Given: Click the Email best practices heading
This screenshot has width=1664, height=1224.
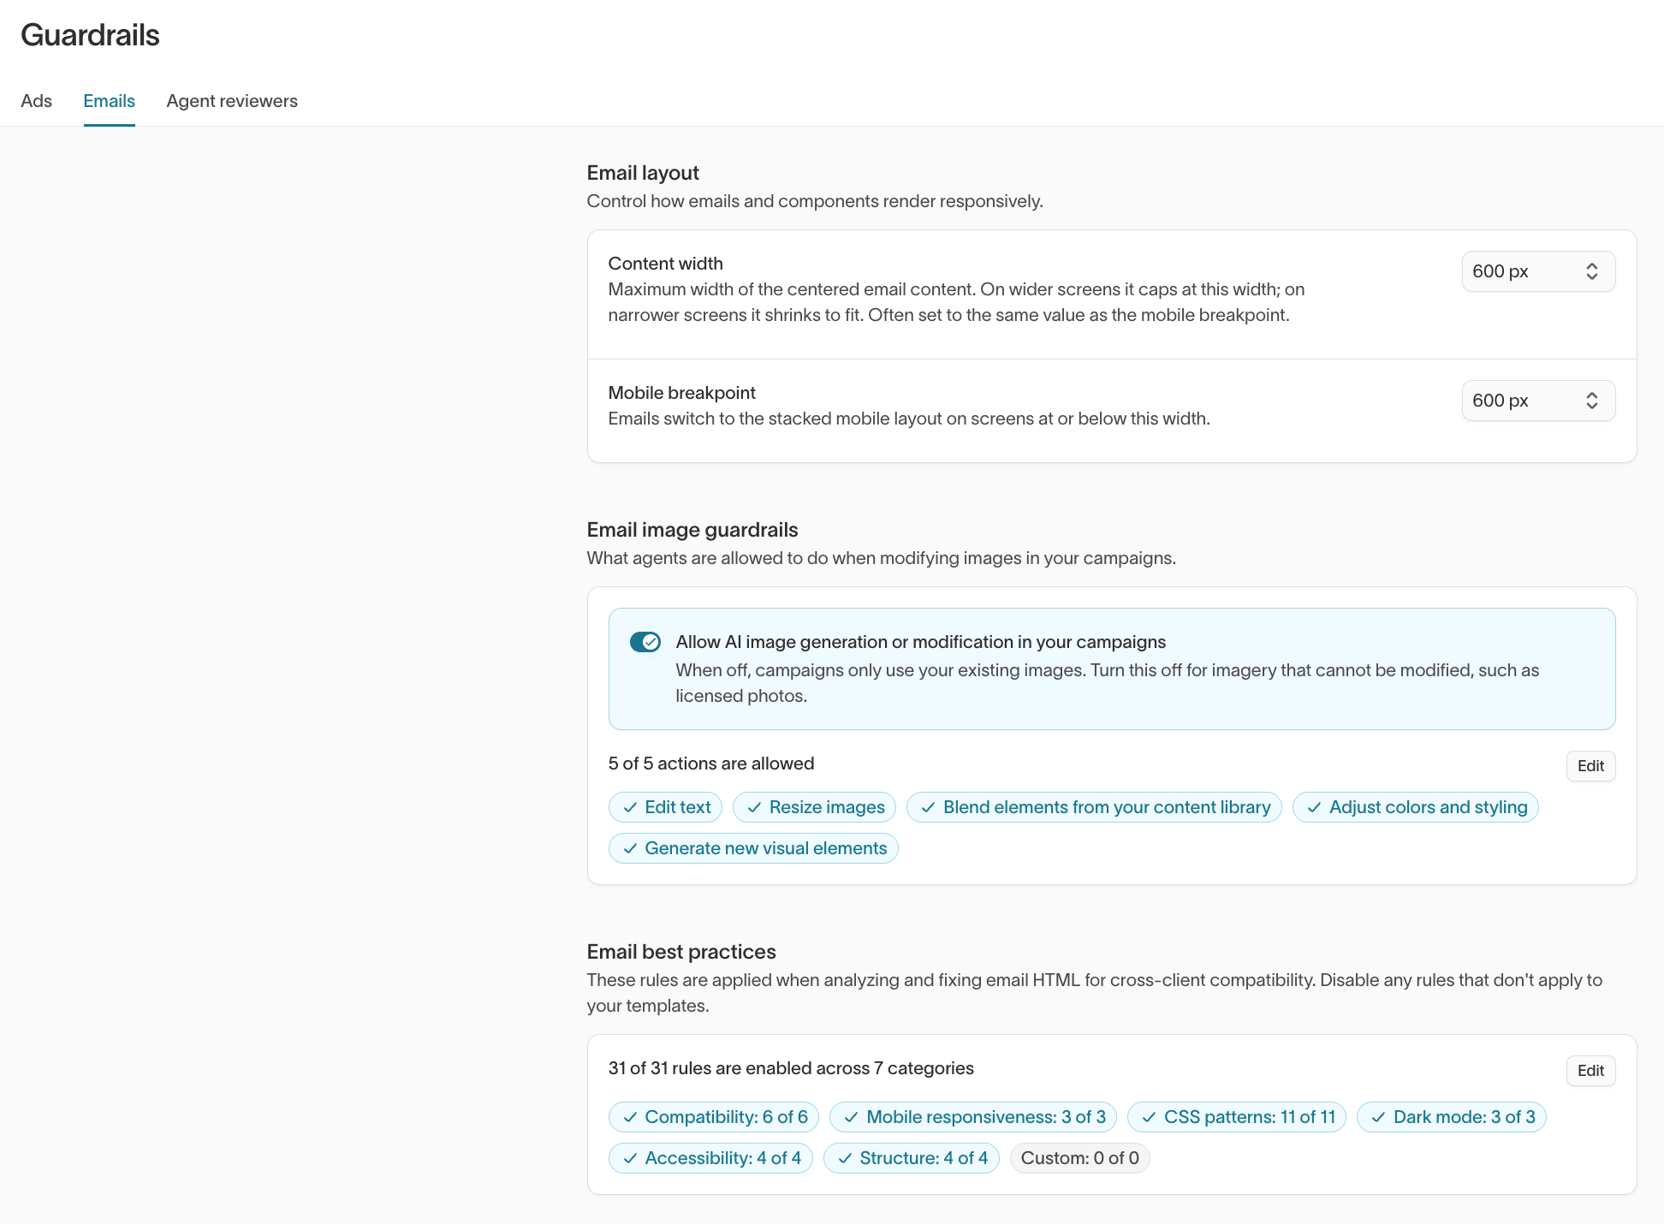Looking at the screenshot, I should (x=681, y=952).
